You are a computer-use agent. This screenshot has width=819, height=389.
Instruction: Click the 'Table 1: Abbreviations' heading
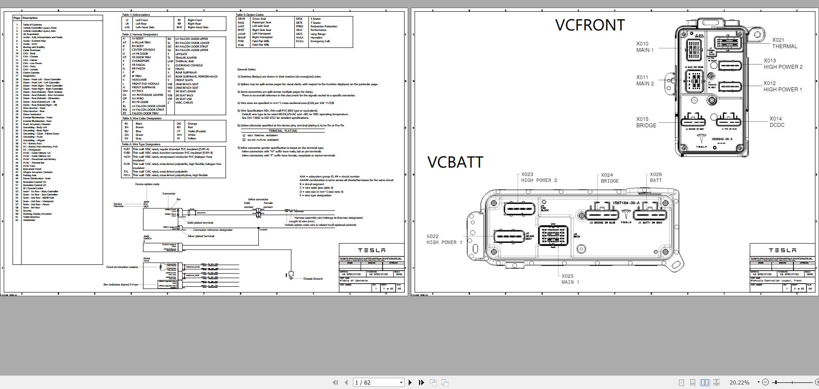(x=136, y=15)
